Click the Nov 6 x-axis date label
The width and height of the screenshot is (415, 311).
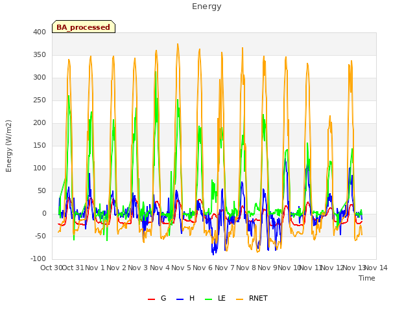[203, 268]
